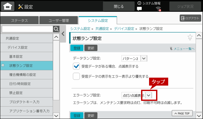This screenshot has height=119, width=203.
Task: Switch to ユーザー管理 tab
Action: coord(59,20)
